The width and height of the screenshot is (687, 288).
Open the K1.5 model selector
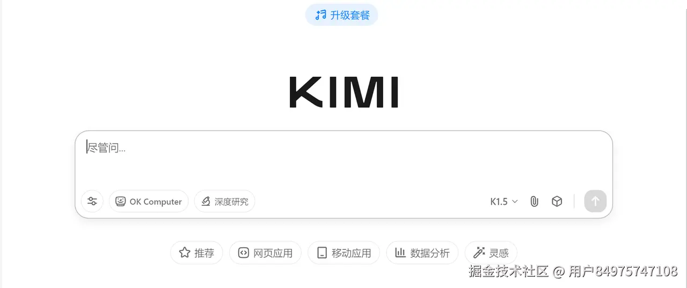[504, 201]
